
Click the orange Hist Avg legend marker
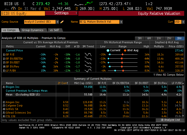click(x=125, y=50)
